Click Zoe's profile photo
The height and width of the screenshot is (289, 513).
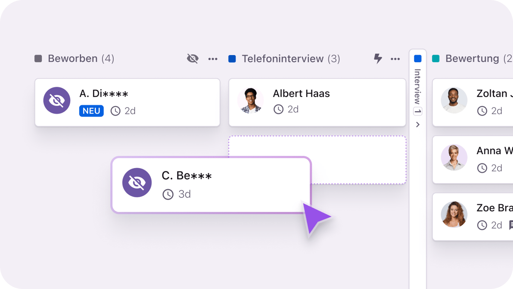(x=454, y=215)
